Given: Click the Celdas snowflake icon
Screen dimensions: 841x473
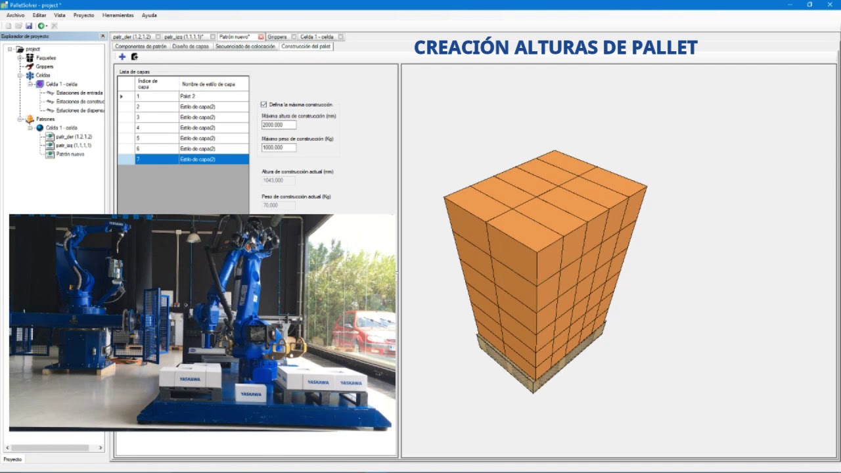Looking at the screenshot, I should point(30,76).
